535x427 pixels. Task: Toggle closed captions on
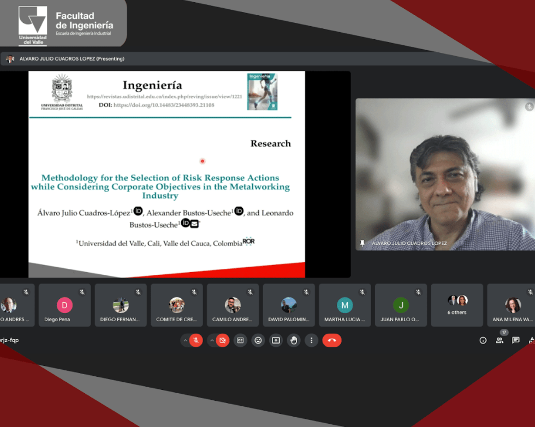240,340
